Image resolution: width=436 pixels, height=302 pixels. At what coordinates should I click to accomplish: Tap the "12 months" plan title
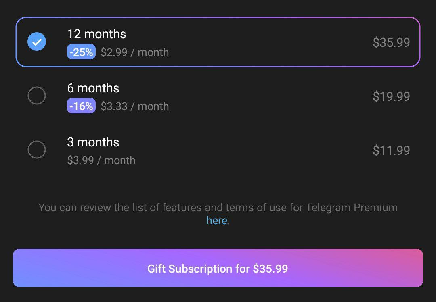[96, 34]
